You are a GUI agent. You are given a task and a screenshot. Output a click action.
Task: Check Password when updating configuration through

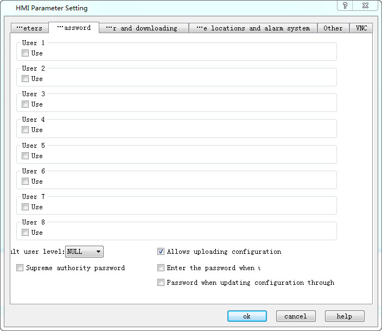click(161, 283)
